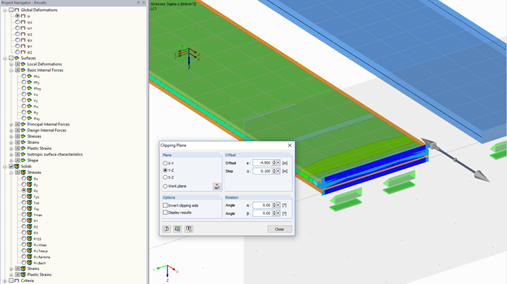The image size is (507, 284).
Task: Click the Close button in Clipping Plane dialog
Action: click(x=280, y=229)
